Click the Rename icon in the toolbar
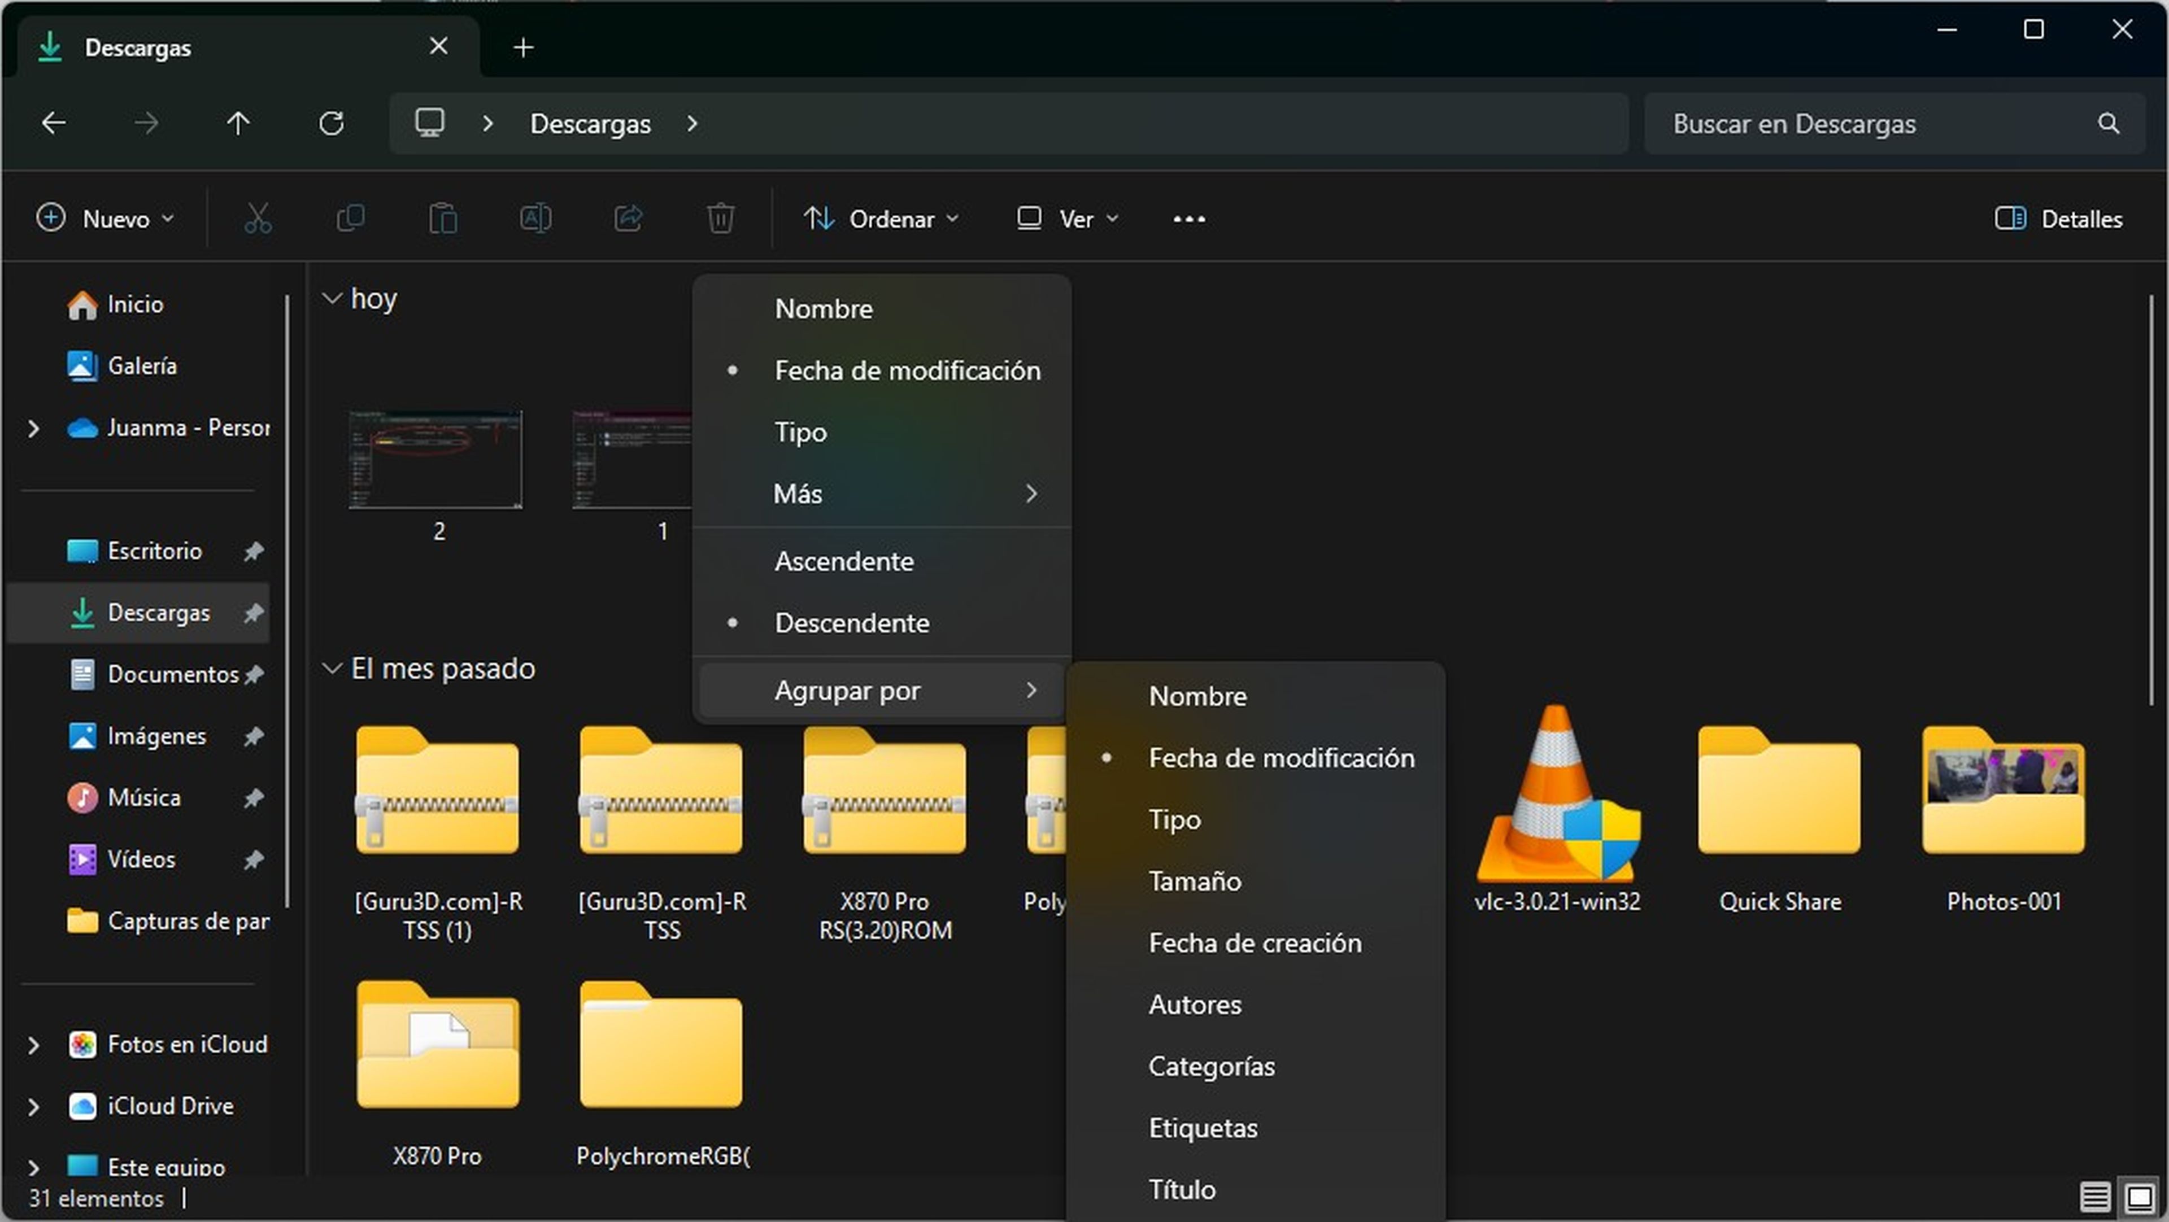 [x=535, y=218]
